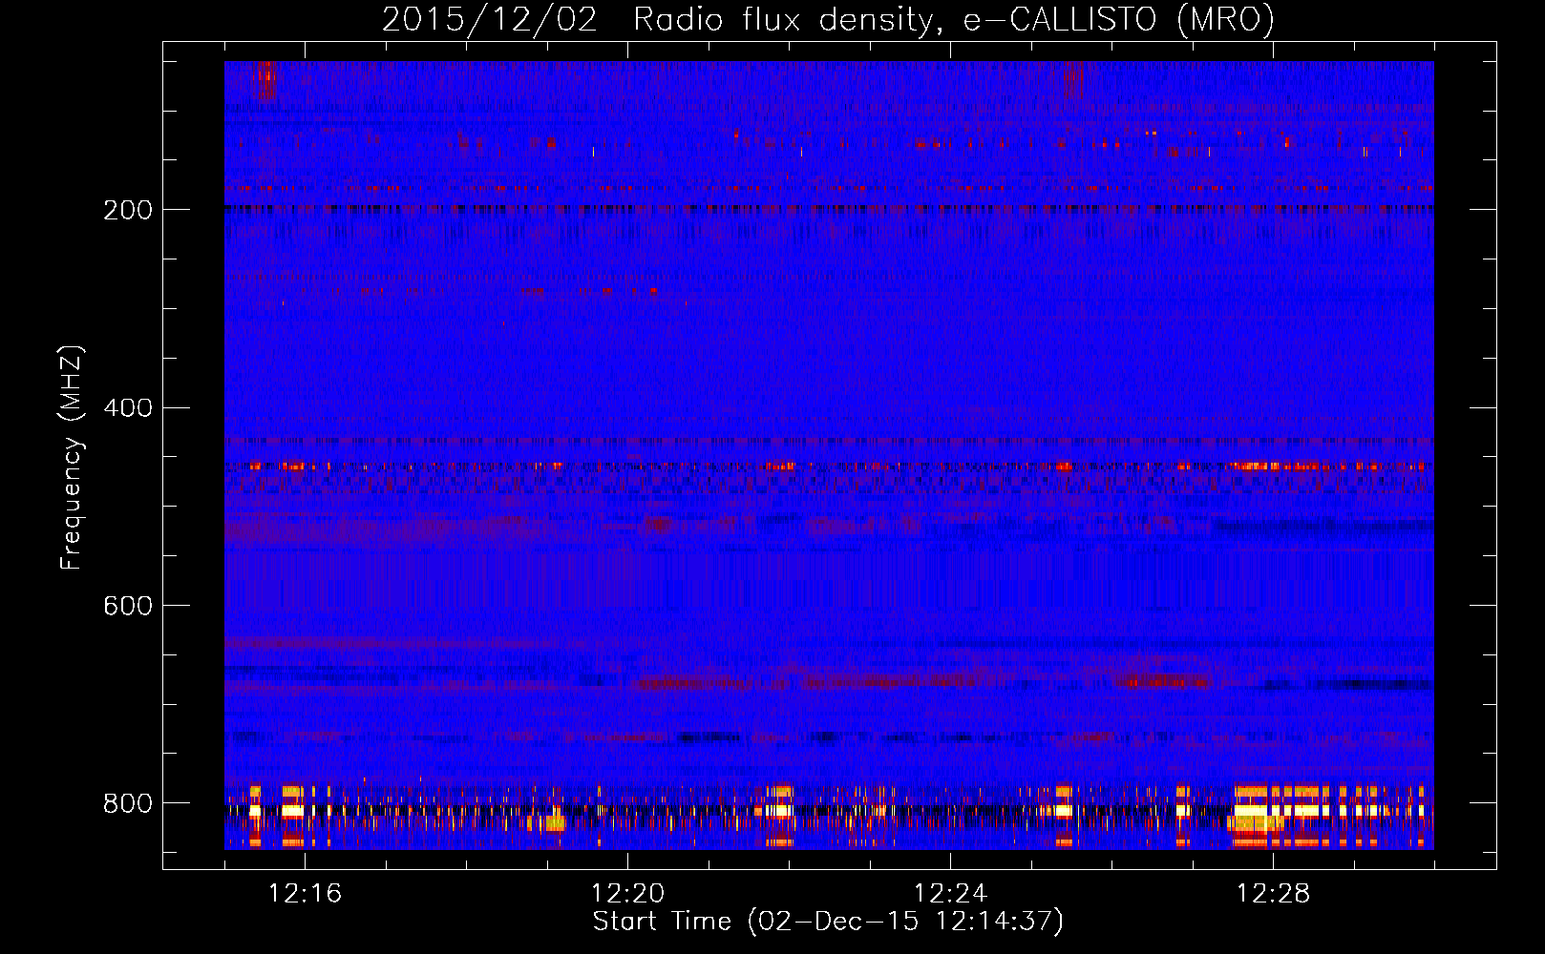This screenshot has height=954, width=1545.
Task: Click the 12:24 time tick label
Action: pyautogui.click(x=950, y=894)
